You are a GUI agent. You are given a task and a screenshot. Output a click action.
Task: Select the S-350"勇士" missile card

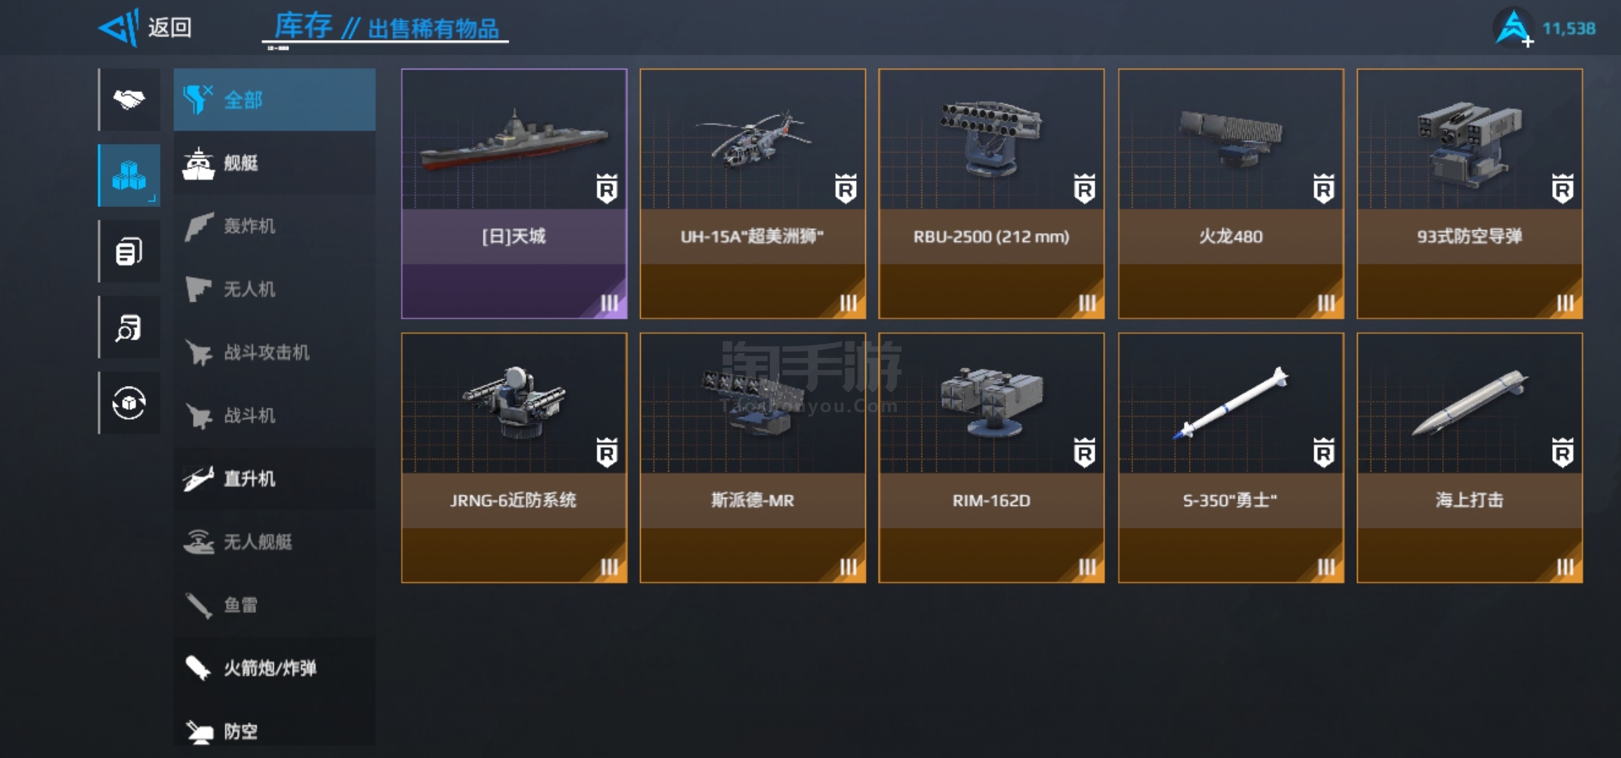coord(1231,458)
